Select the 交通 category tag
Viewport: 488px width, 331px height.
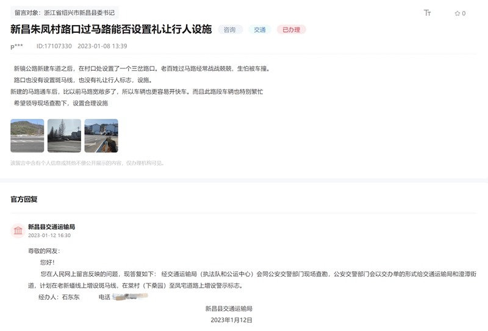[260, 29]
